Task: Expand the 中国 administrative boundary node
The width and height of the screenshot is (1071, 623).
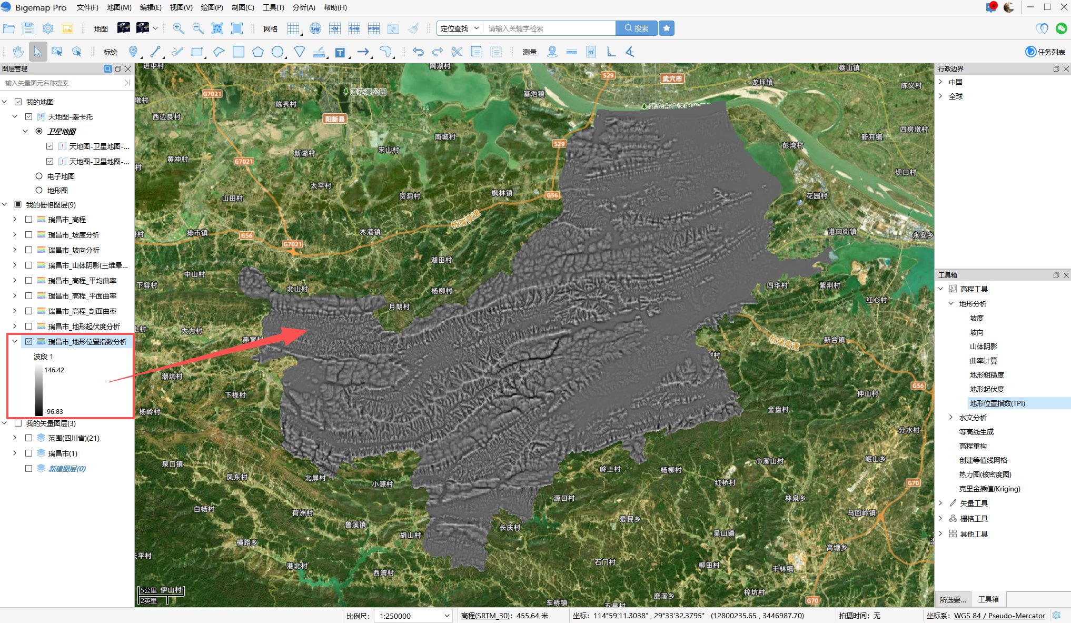Action: click(x=941, y=82)
